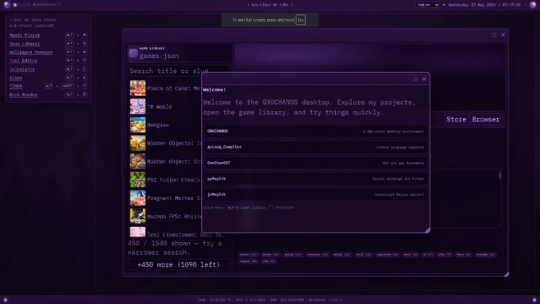
Task: Open Calculator from the launcher list
Action: click(22, 69)
